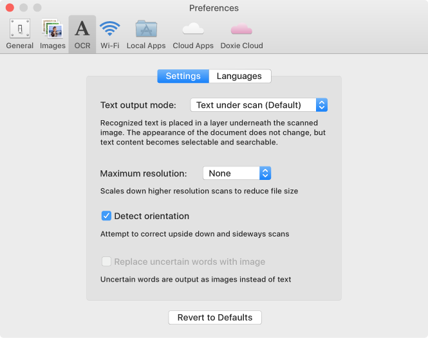
Task: Click the Revert to Defaults button
Action: click(x=215, y=317)
